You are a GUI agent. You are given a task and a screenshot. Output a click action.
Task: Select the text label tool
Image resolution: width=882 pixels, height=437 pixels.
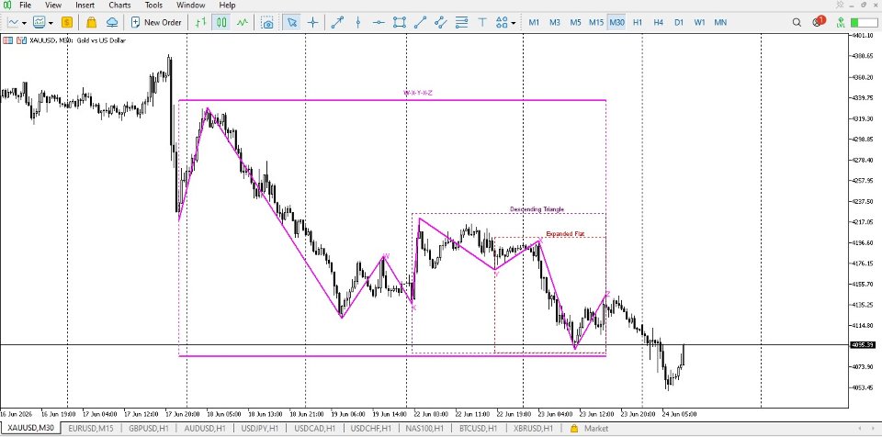(x=482, y=23)
